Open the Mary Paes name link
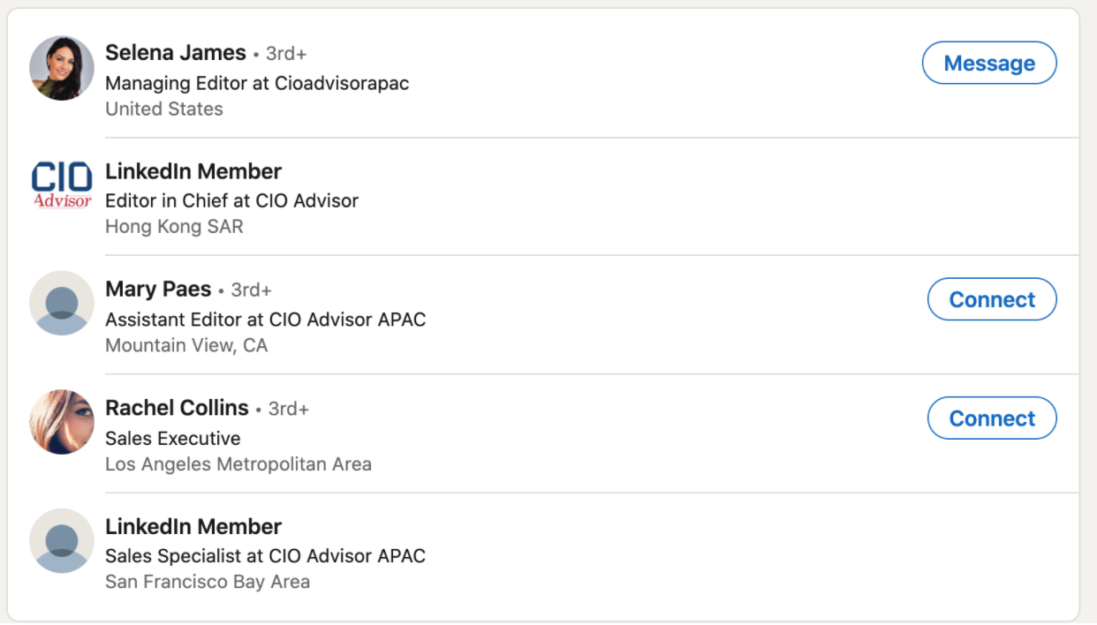Image resolution: width=1097 pixels, height=625 pixels. coord(158,289)
